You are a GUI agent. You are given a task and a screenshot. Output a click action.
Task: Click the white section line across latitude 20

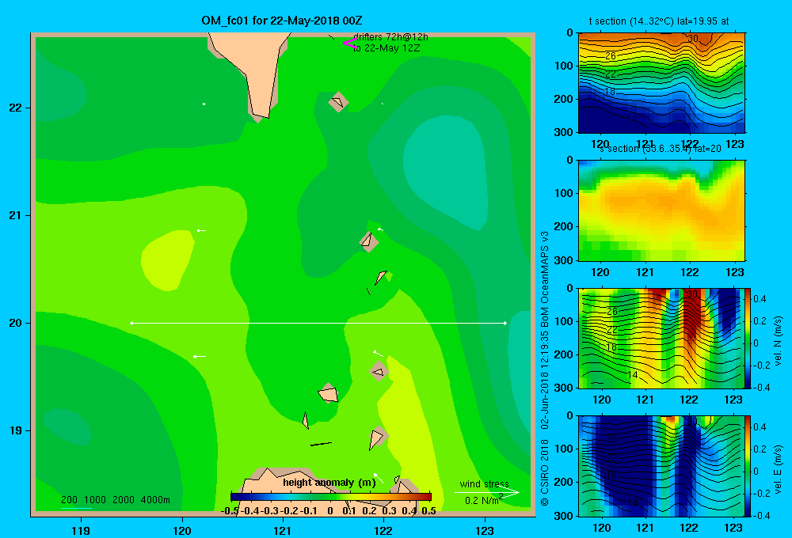[318, 323]
